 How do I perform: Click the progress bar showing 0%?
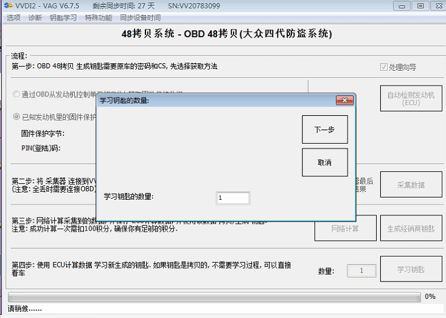tap(213, 297)
